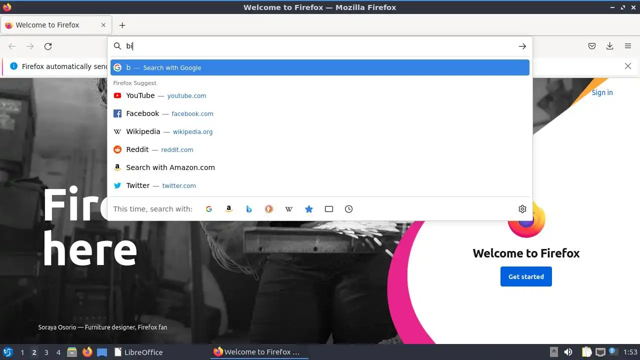Select Welcome to Firefox taskbar entry
The height and width of the screenshot is (360, 640).
(259, 352)
